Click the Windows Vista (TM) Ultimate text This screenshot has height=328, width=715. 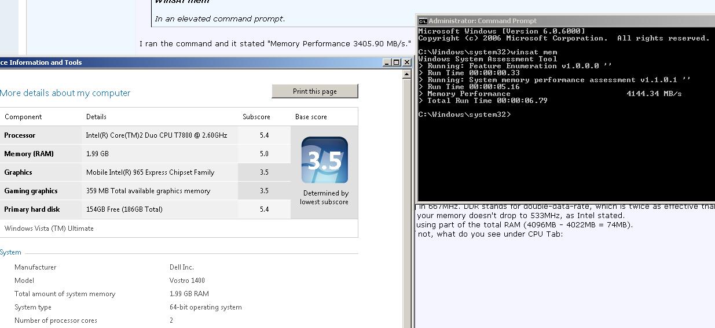[x=49, y=229]
